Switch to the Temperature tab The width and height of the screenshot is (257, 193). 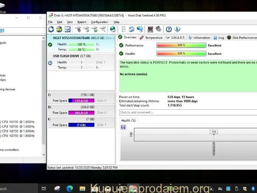[x=151, y=37]
